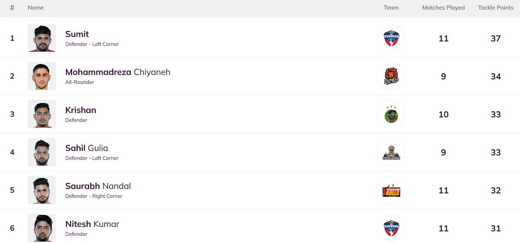Click the Tamil Thalaivas team logo

391,152
